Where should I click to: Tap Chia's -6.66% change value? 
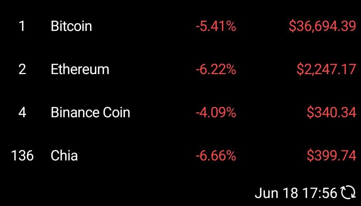coord(216,155)
